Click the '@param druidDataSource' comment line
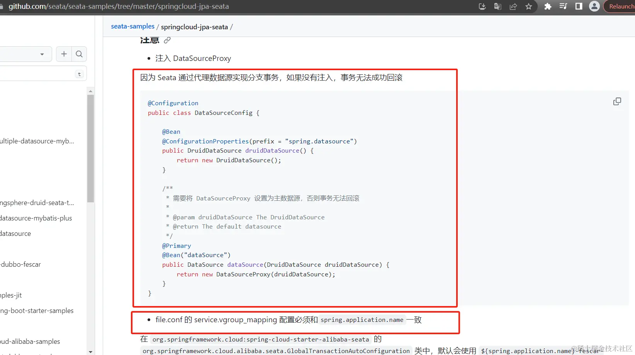The width and height of the screenshot is (635, 355). click(x=245, y=217)
